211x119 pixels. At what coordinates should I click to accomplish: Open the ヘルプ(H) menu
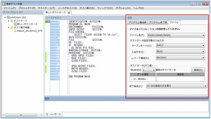[139, 8]
